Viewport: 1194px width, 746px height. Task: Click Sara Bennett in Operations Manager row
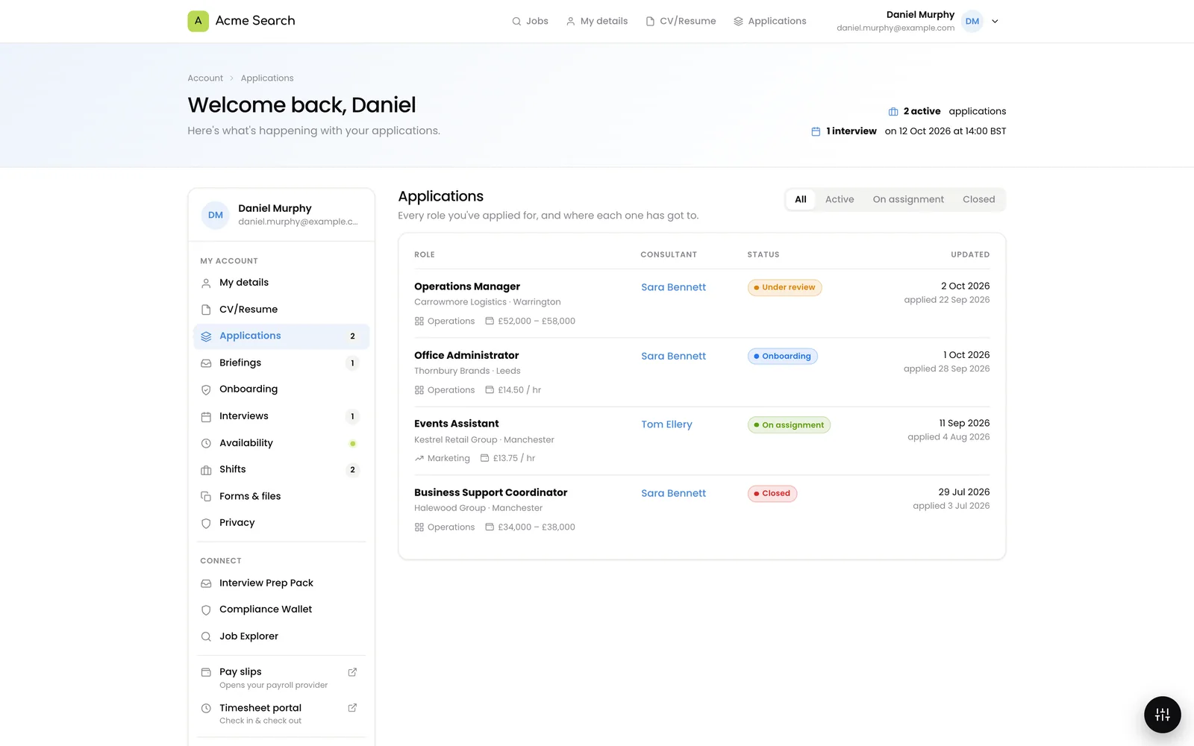coord(673,287)
